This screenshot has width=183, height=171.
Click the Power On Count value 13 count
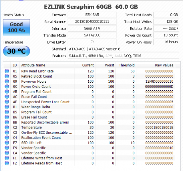click(166, 35)
